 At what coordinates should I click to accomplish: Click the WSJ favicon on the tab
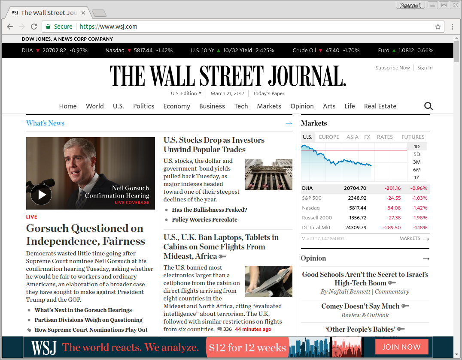15,13
